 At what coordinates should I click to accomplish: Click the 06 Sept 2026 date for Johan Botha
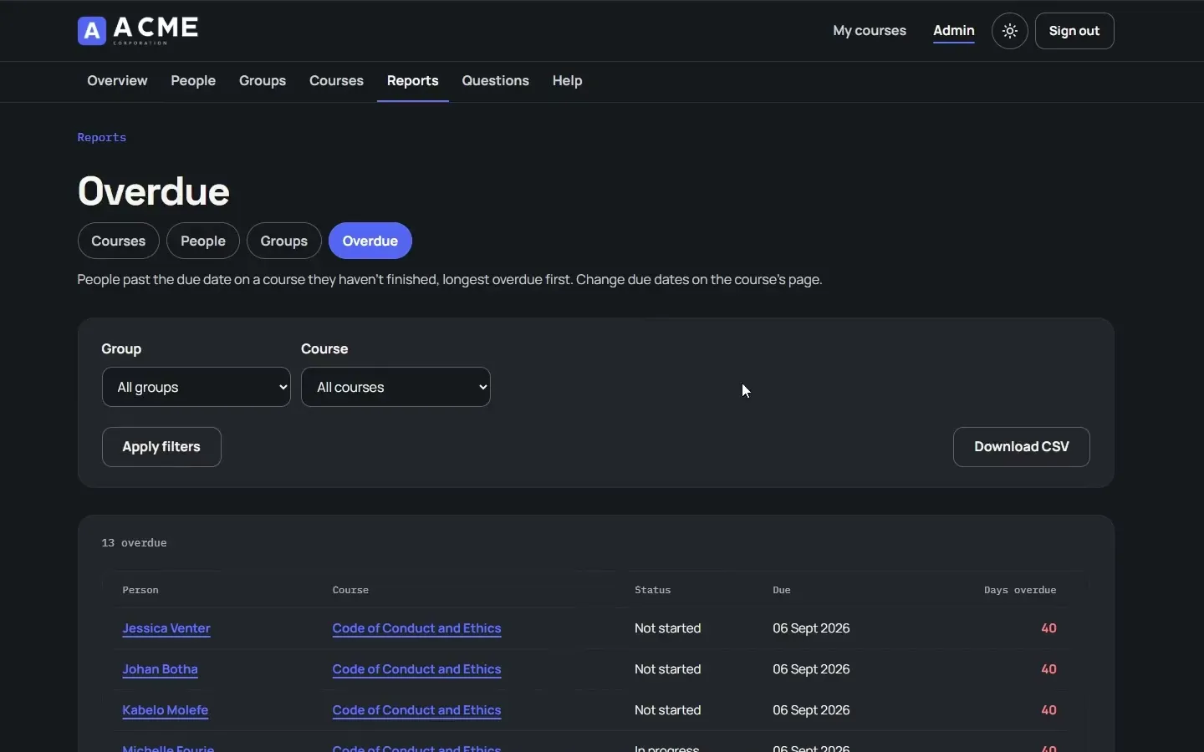point(812,670)
